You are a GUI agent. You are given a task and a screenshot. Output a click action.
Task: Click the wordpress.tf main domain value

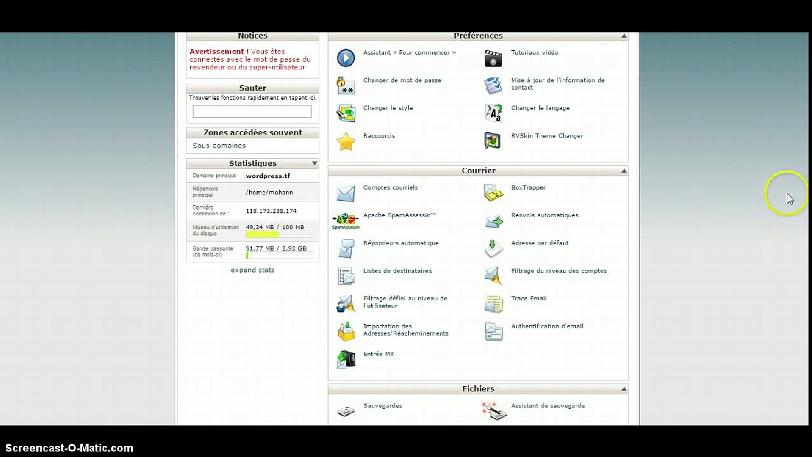point(268,176)
